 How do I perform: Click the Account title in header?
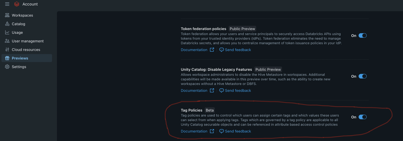coord(30,4)
